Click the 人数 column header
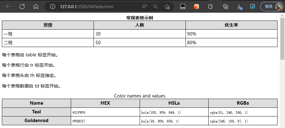 [140, 25]
